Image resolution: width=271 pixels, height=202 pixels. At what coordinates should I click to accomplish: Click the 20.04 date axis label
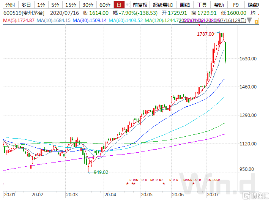(x=110, y=195)
